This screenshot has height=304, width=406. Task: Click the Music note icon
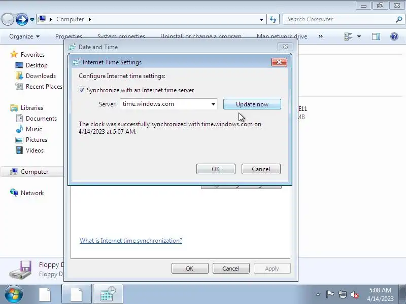coord(19,129)
